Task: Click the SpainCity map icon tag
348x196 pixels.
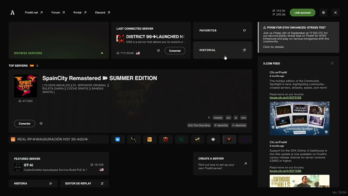Action: coord(221,125)
